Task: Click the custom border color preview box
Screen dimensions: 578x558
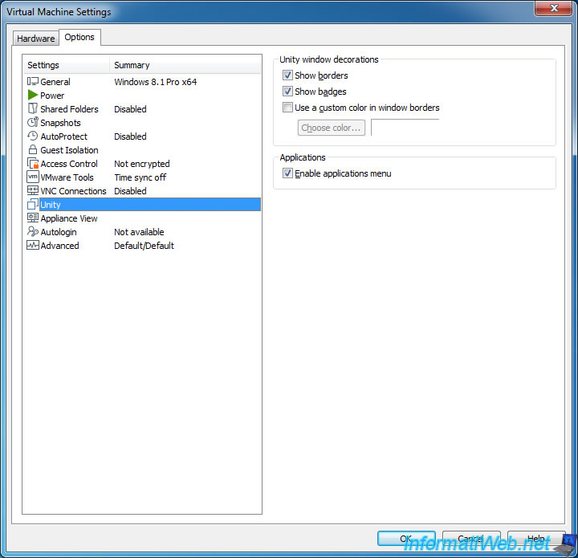Action: tap(405, 128)
